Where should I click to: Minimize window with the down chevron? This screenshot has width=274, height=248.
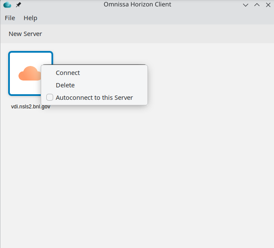tap(246, 5)
